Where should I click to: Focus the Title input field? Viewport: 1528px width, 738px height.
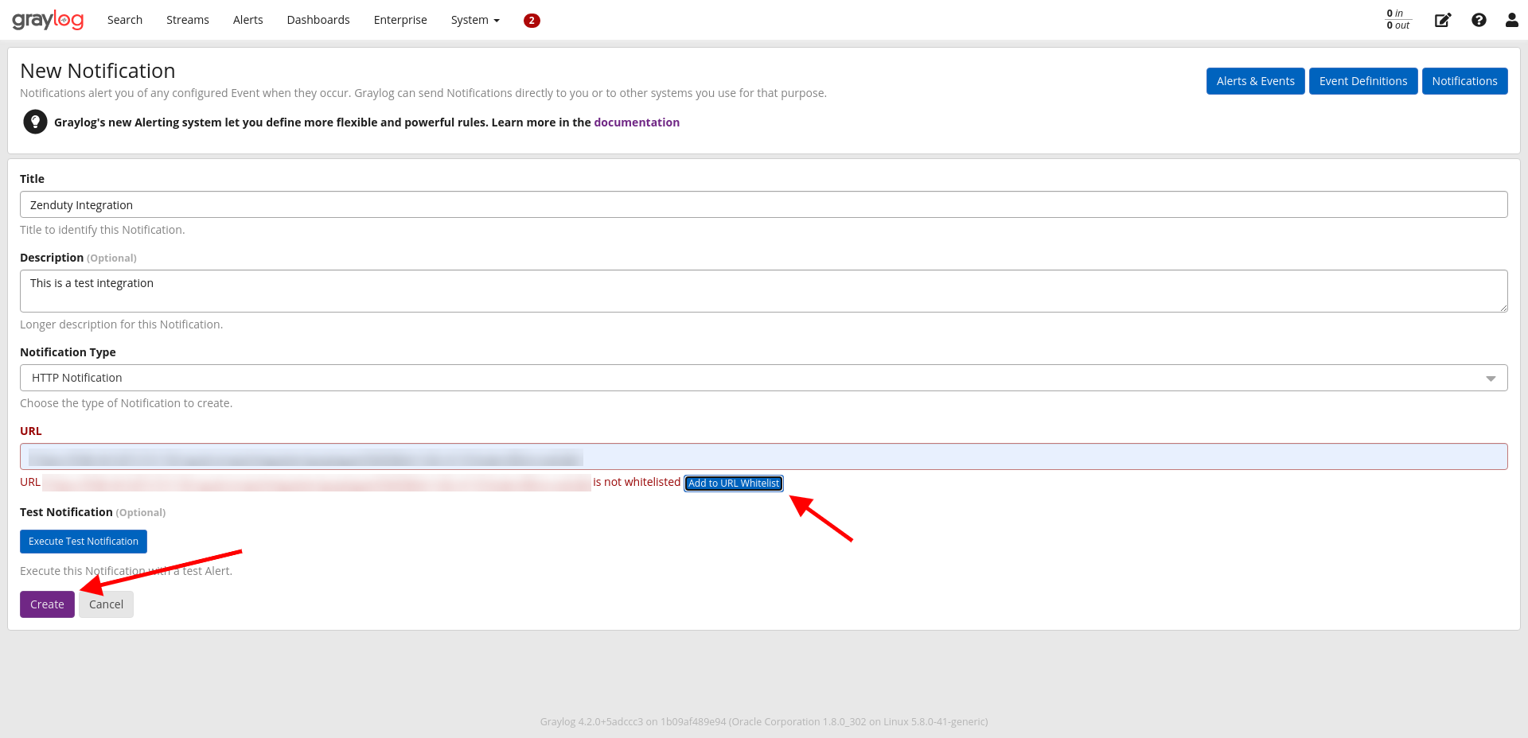764,204
